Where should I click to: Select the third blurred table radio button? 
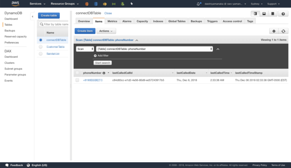[x=41, y=54]
